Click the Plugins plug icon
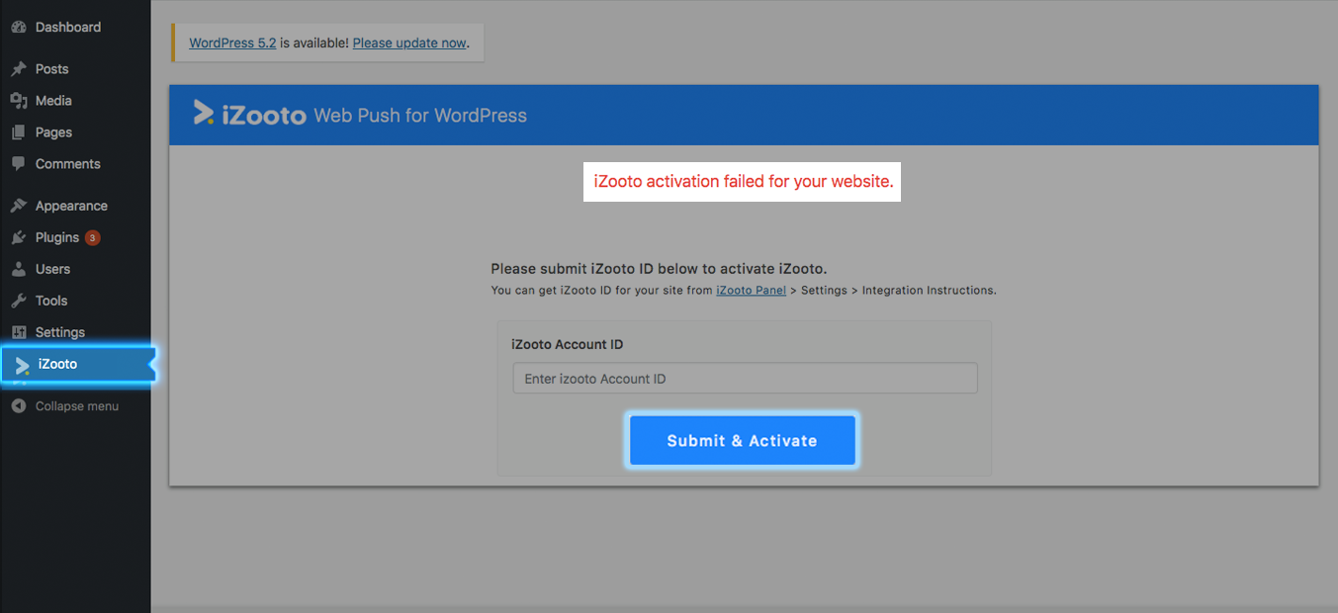The image size is (1338, 613). (18, 237)
